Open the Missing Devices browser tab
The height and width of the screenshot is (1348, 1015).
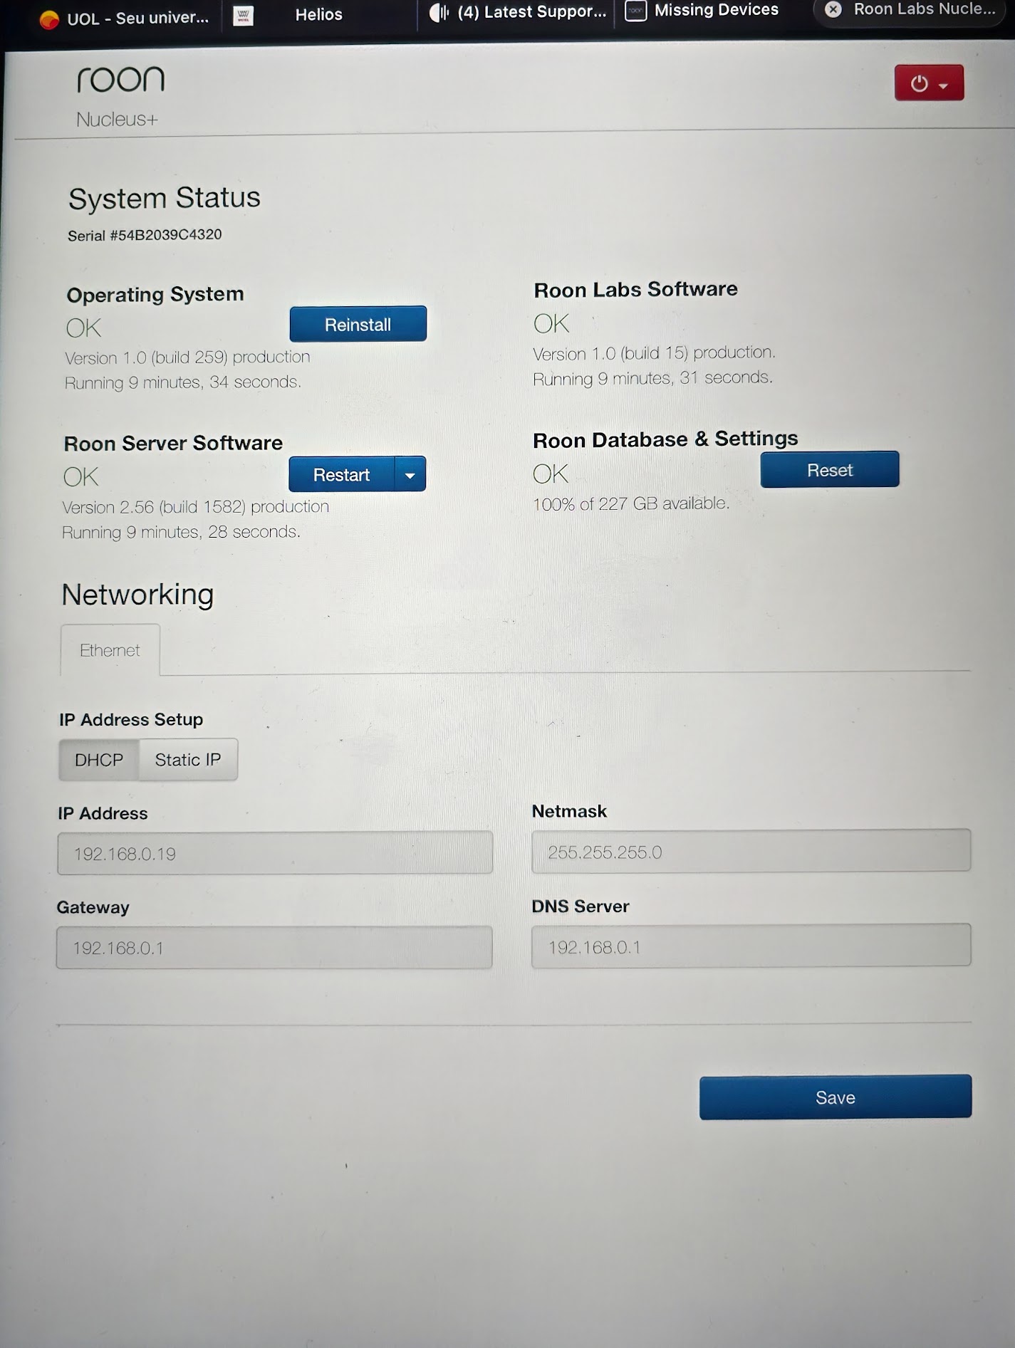coord(702,10)
